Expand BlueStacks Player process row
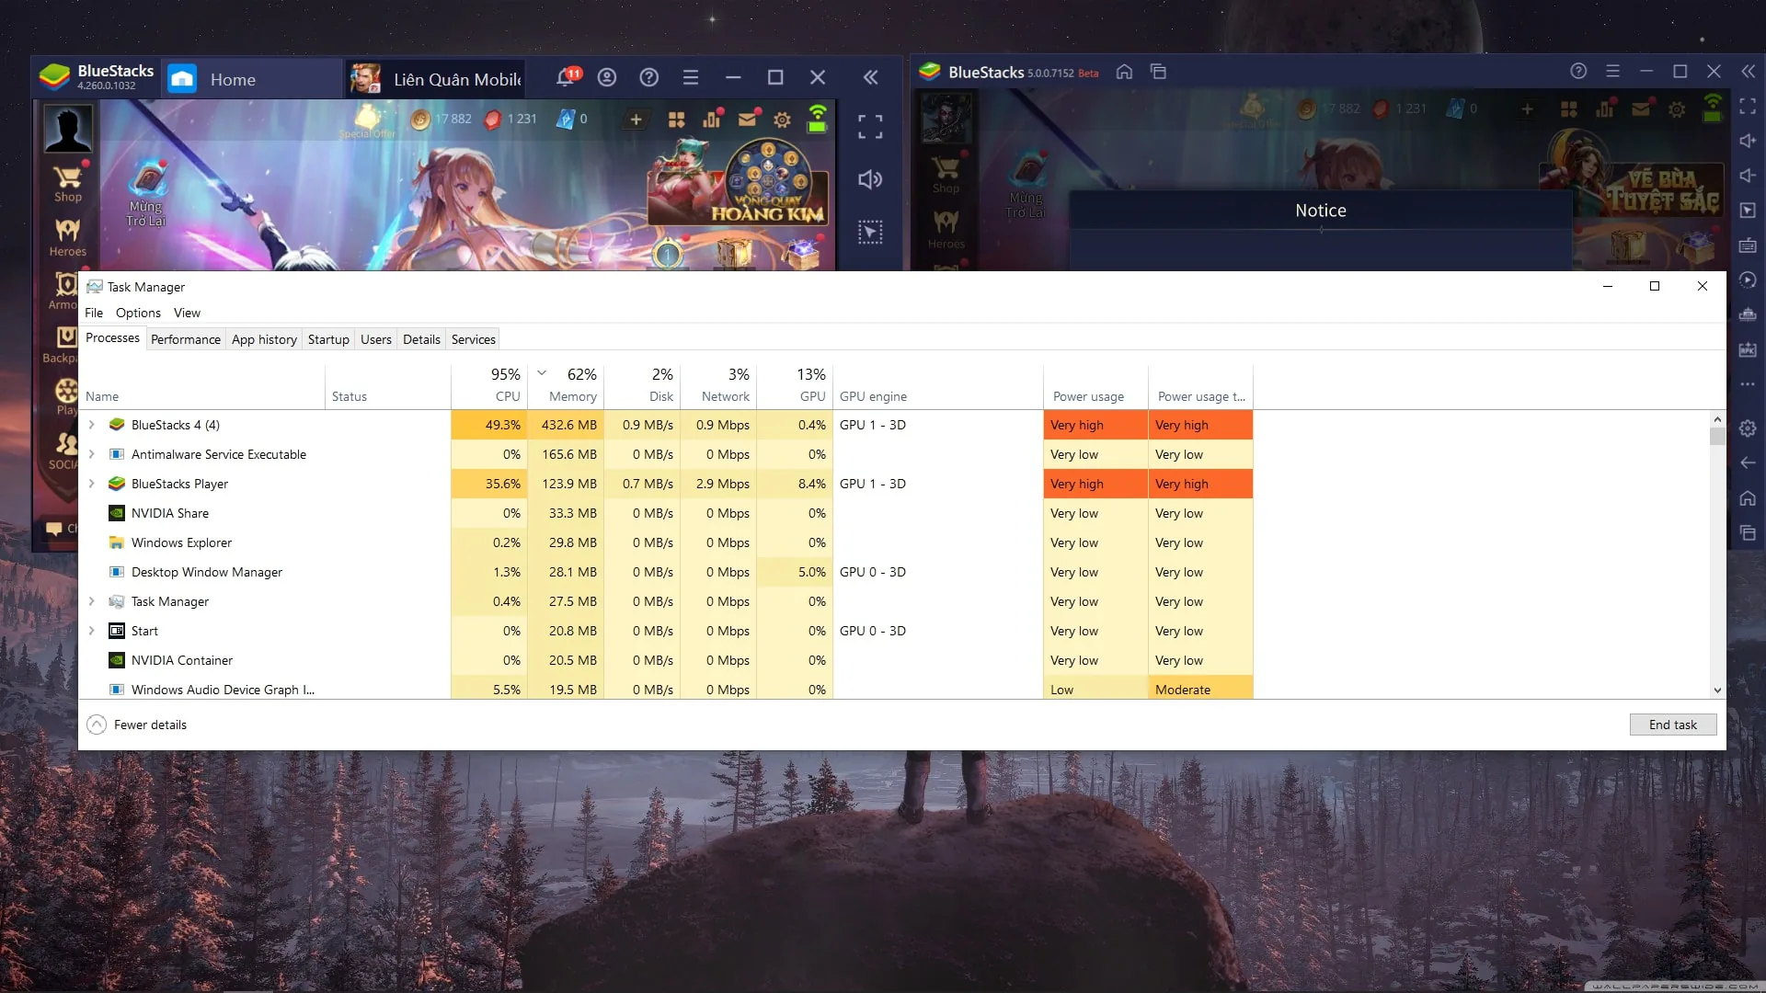The image size is (1766, 993). click(x=92, y=484)
